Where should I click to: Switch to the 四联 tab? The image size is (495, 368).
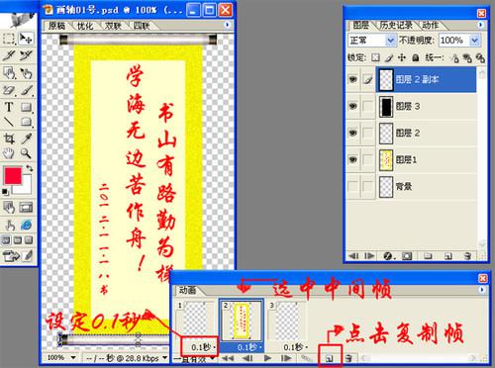142,26
